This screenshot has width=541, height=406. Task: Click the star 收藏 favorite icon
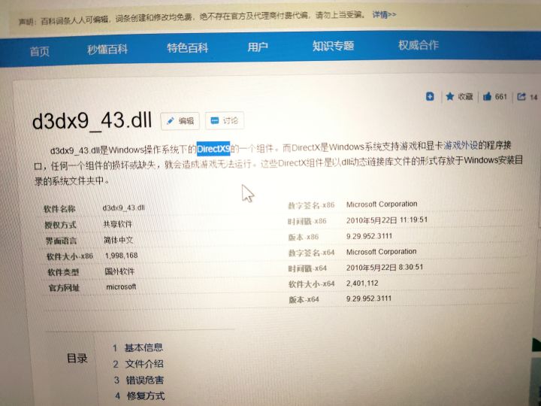tap(449, 97)
